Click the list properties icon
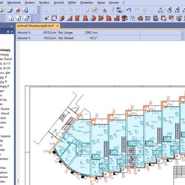The height and width of the screenshot is (185, 185). tap(148, 18)
